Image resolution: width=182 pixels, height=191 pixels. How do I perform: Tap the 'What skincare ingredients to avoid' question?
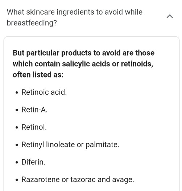(75, 17)
